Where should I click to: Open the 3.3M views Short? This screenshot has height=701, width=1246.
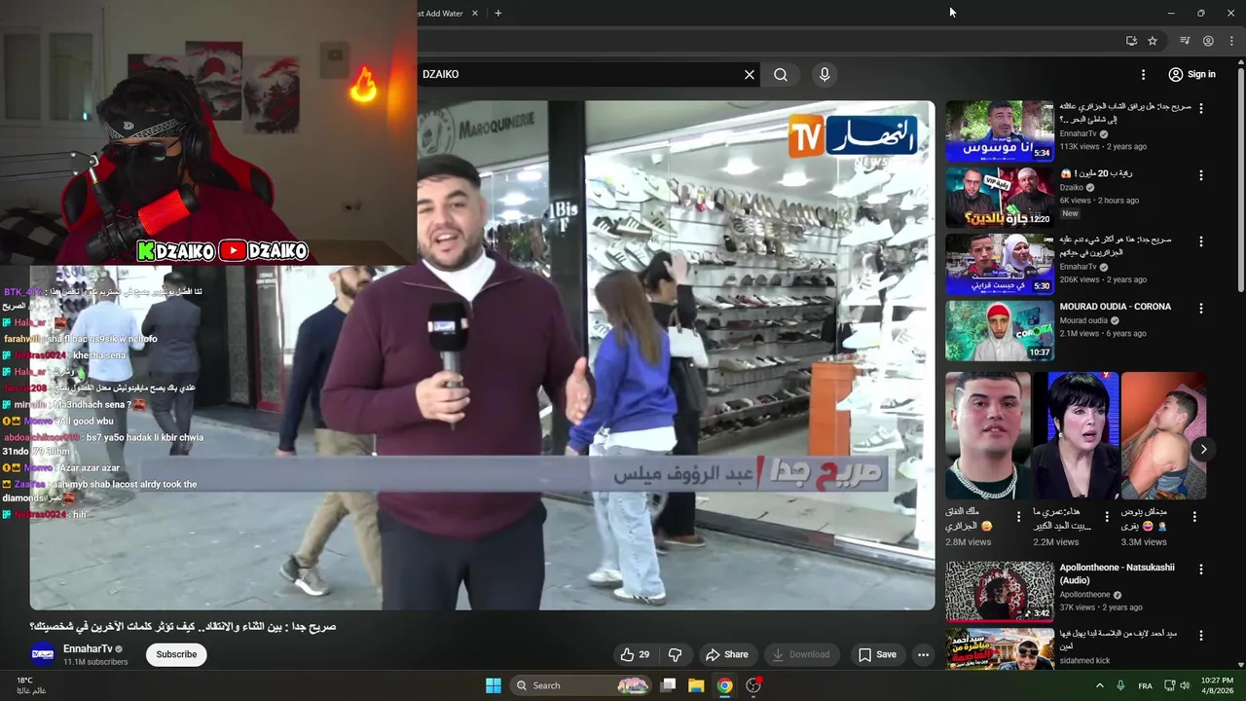click(1163, 435)
